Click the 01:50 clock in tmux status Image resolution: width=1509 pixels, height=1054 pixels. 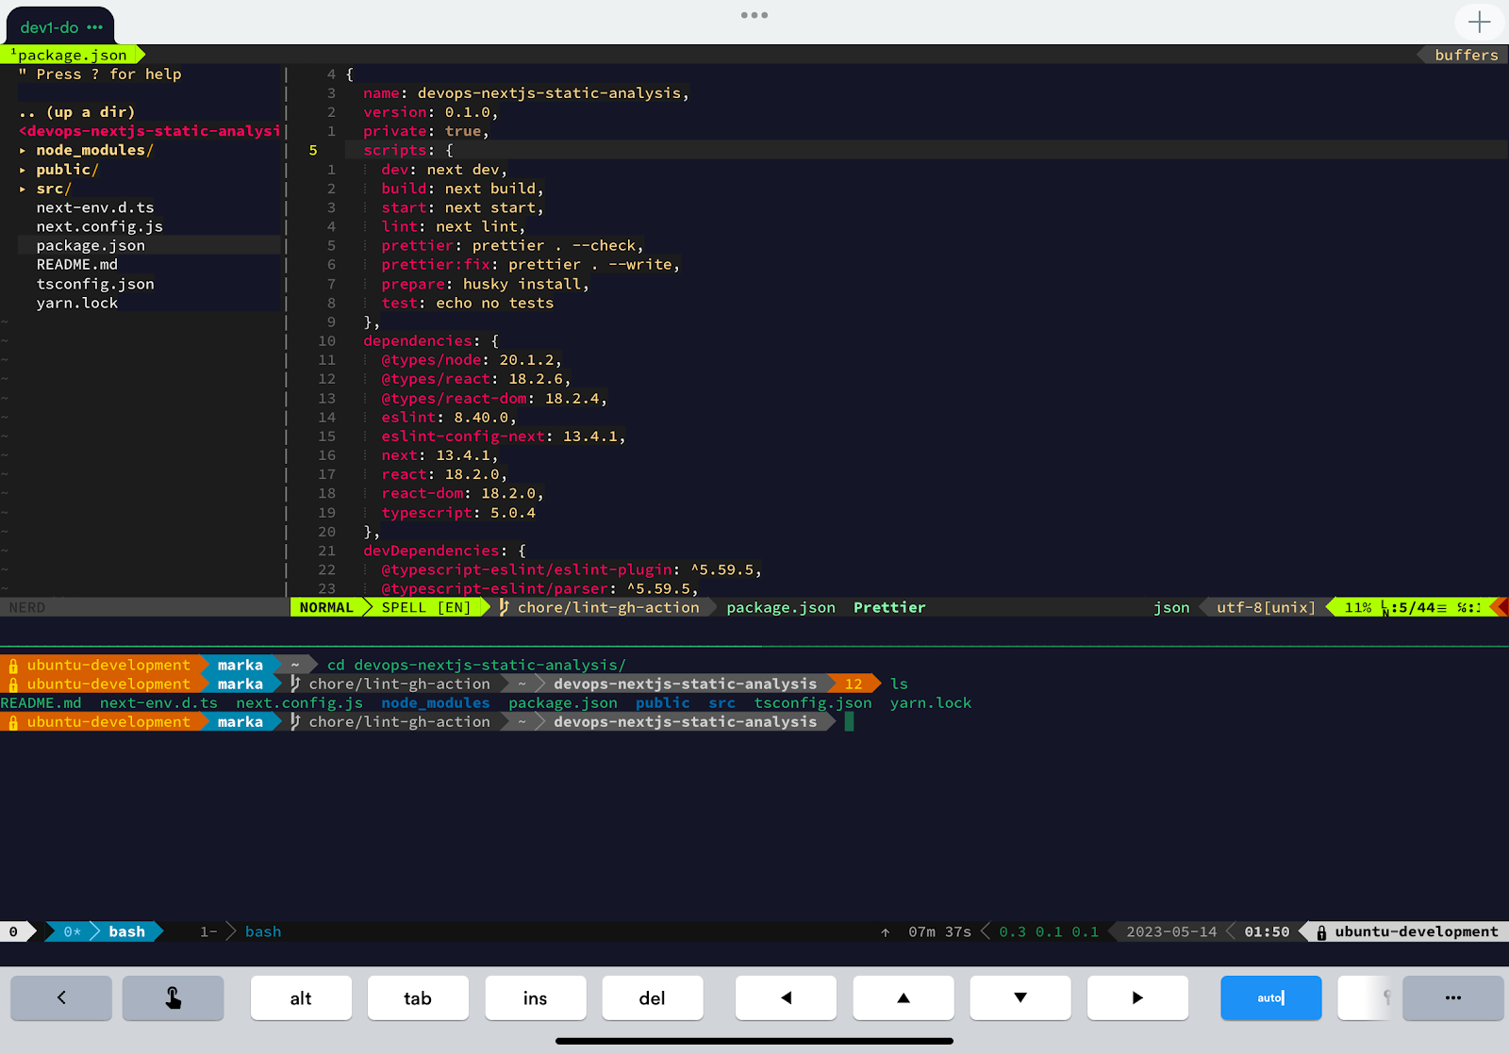[1267, 931]
